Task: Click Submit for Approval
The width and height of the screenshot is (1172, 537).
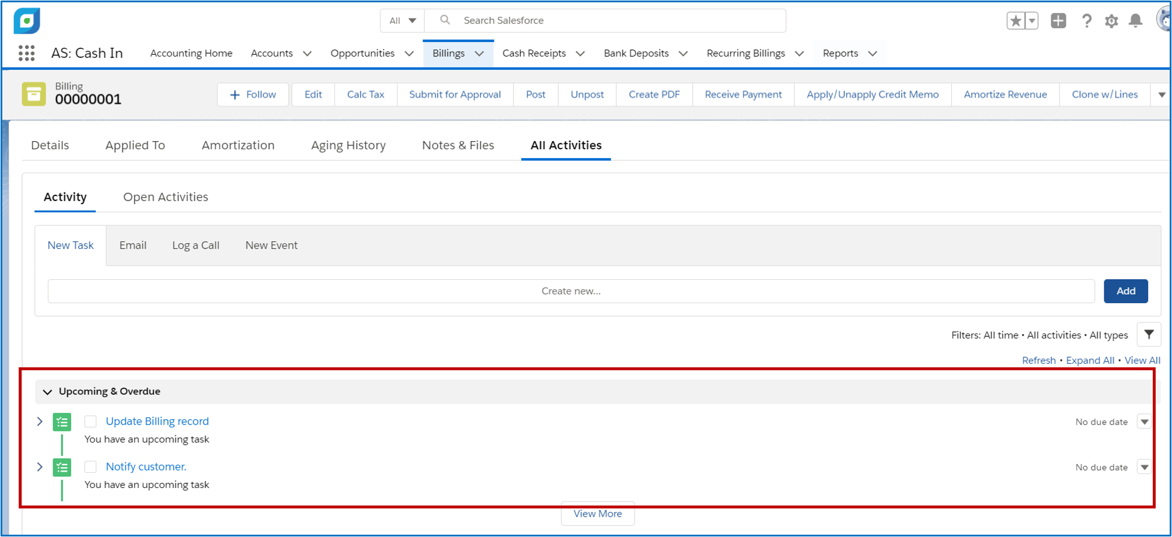Action: coord(455,94)
